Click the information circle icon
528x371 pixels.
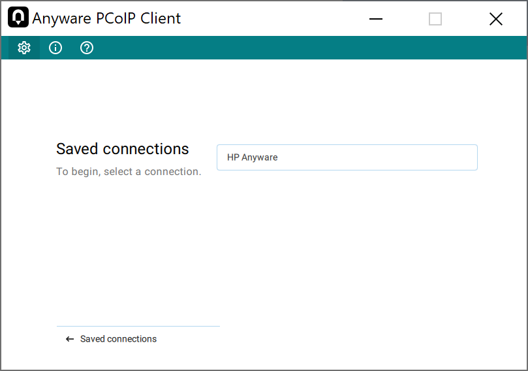click(x=55, y=48)
